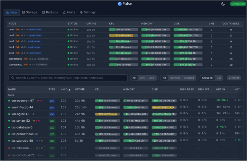Select guest lxc-prometheus-56
This screenshot has height=161, width=247.
click(25, 134)
